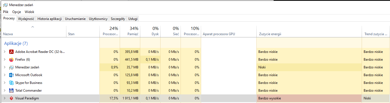Viewport: 390px width, 103px height.
Task: Open the Plik menu
Action: point(6,12)
